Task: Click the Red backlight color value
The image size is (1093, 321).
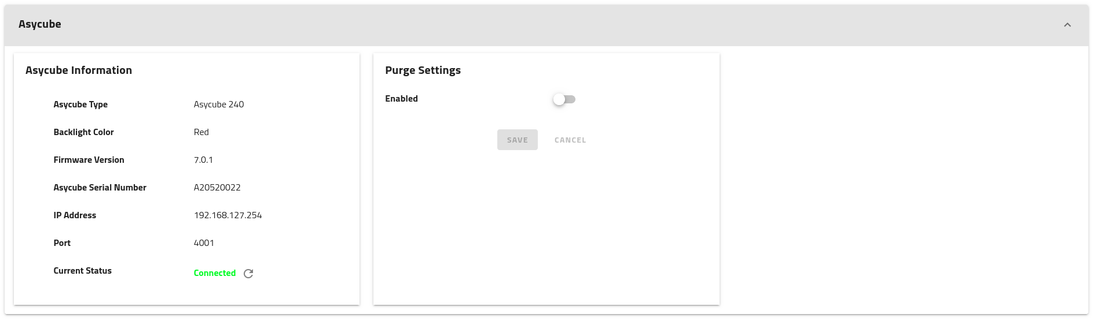Action: point(201,132)
